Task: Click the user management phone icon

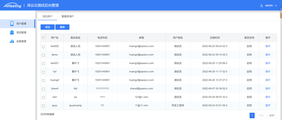Action: 12,24
